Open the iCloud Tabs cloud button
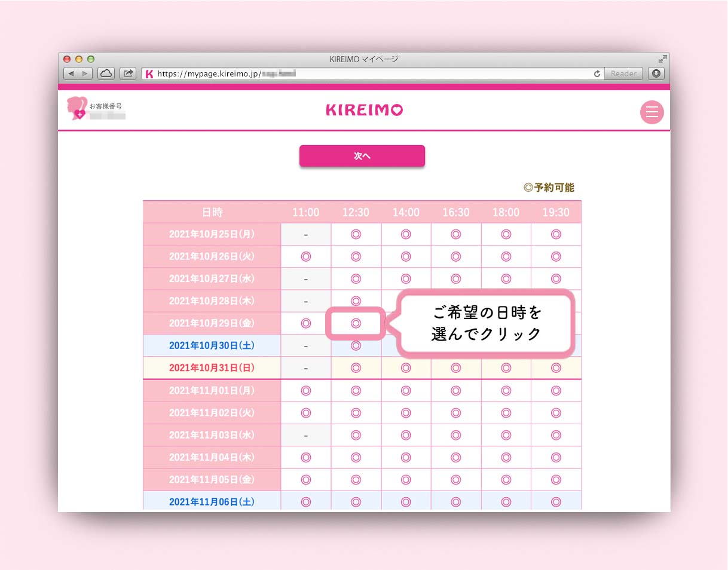Screen dimensions: 728x570 coord(106,73)
